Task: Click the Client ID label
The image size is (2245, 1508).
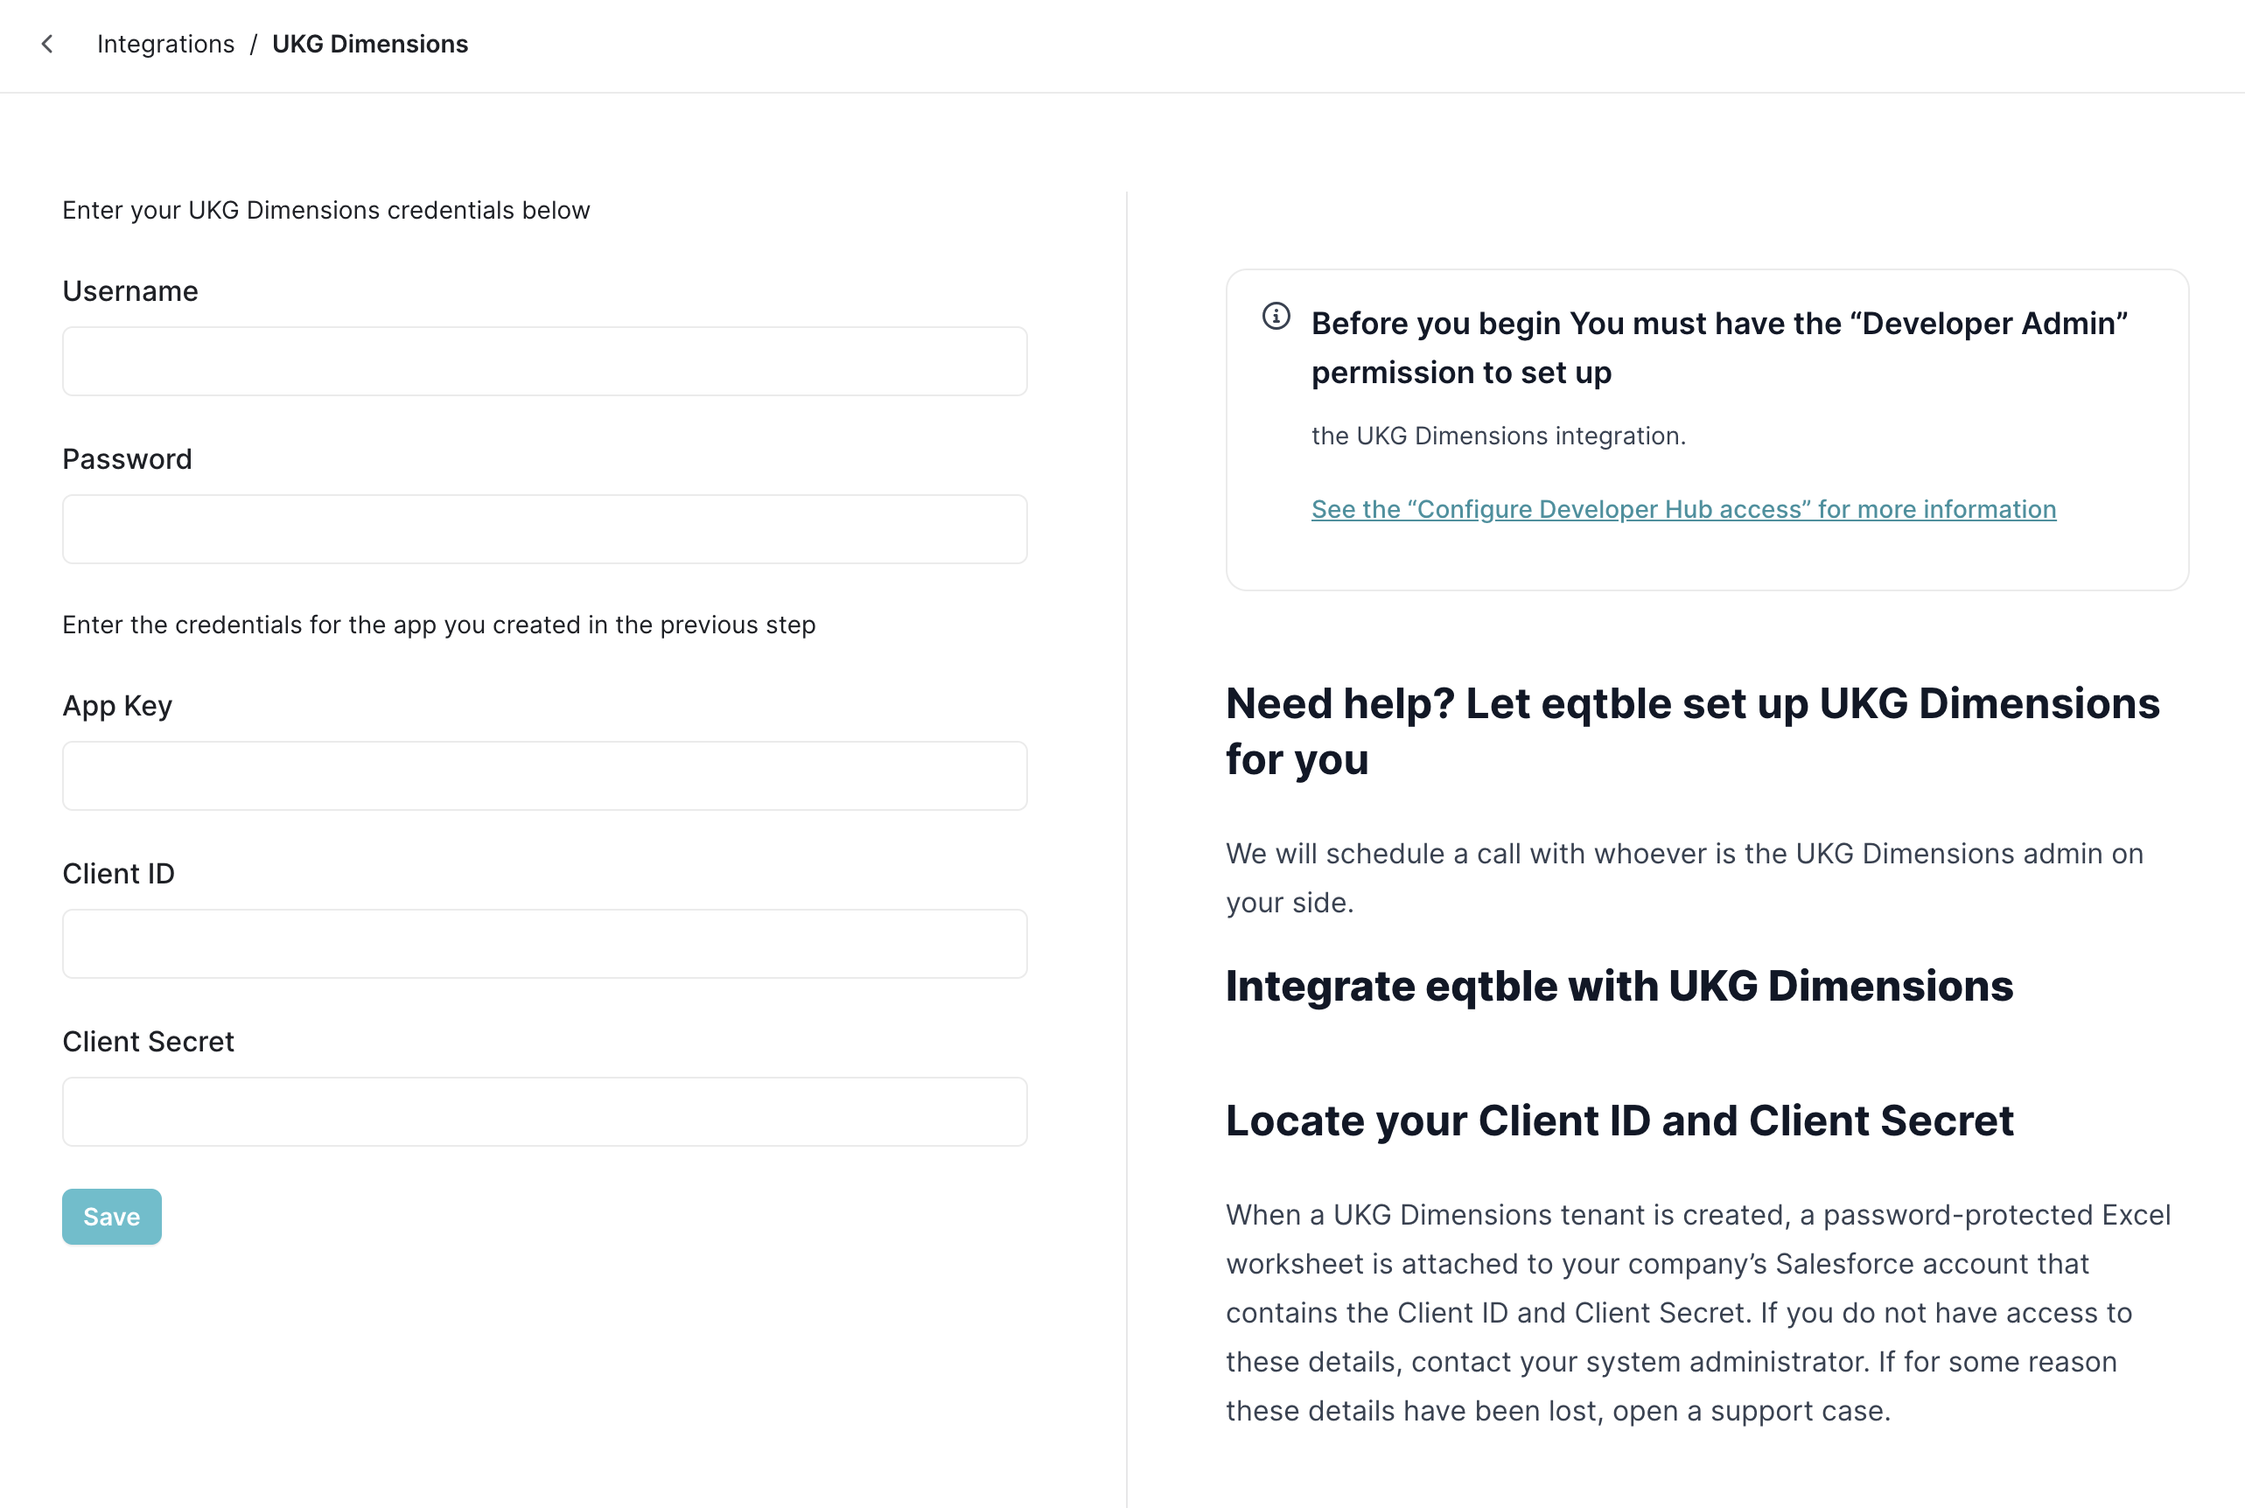Action: [118, 874]
